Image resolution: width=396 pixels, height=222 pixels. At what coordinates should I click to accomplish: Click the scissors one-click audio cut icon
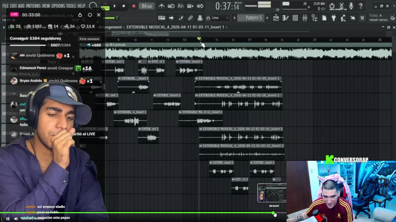[342, 6]
